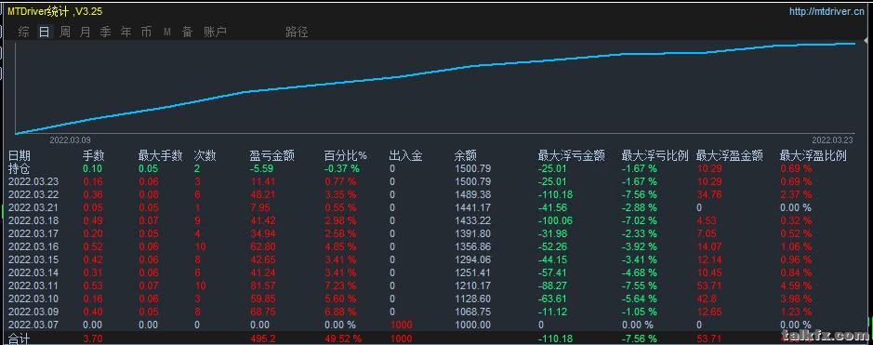Click the 1356.86 balance cell

(472, 246)
